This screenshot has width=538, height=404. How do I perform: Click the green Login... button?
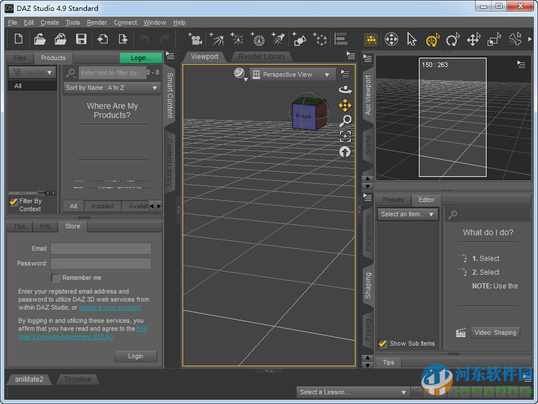[141, 58]
